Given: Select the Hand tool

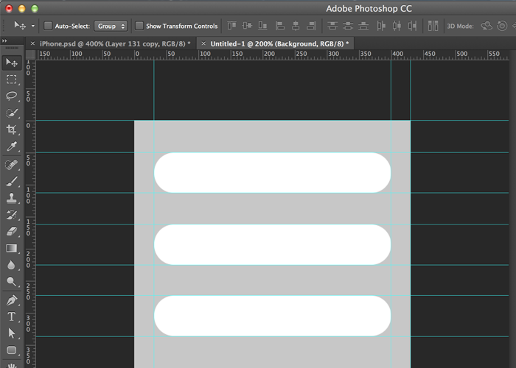Looking at the screenshot, I should [x=12, y=365].
